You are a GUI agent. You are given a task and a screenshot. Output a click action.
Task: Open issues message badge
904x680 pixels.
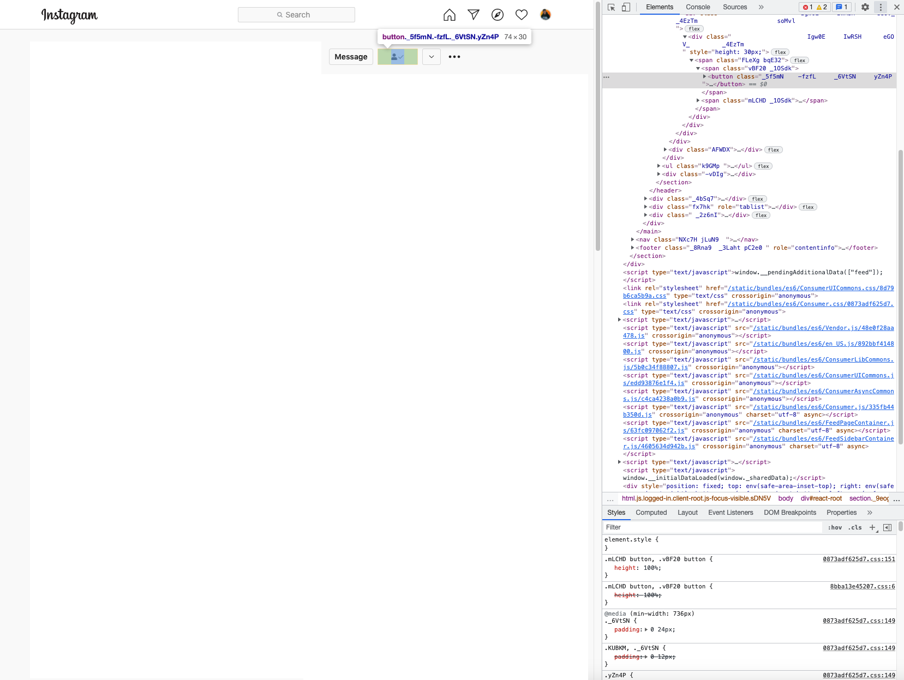pos(841,7)
